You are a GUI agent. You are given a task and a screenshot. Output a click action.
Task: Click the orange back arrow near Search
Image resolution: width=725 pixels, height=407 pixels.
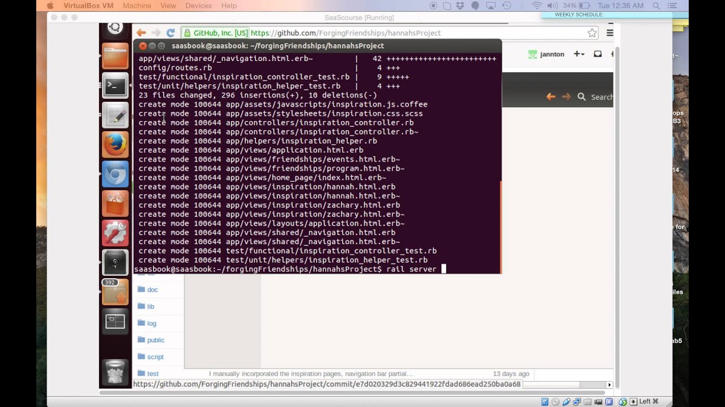[x=551, y=97]
